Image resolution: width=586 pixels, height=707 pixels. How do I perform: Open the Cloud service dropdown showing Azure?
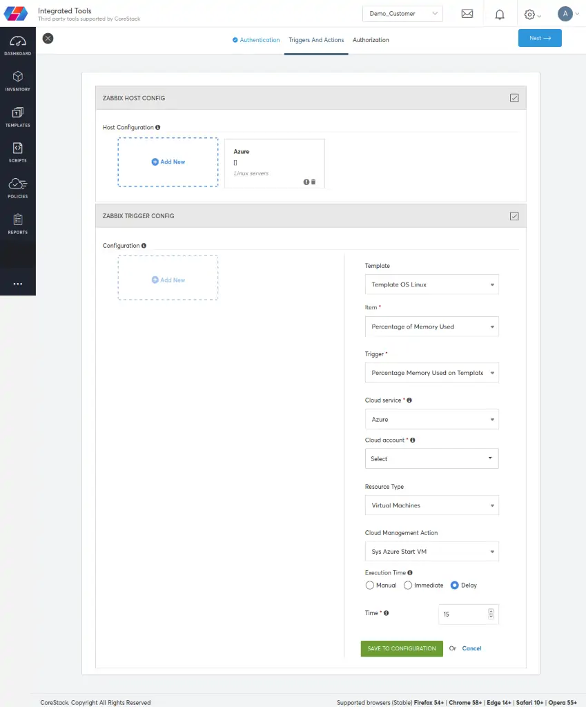[x=432, y=419]
